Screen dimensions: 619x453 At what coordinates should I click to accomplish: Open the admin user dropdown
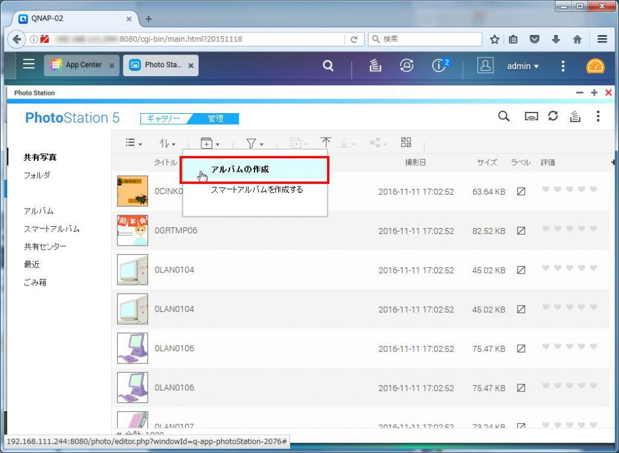(x=523, y=66)
